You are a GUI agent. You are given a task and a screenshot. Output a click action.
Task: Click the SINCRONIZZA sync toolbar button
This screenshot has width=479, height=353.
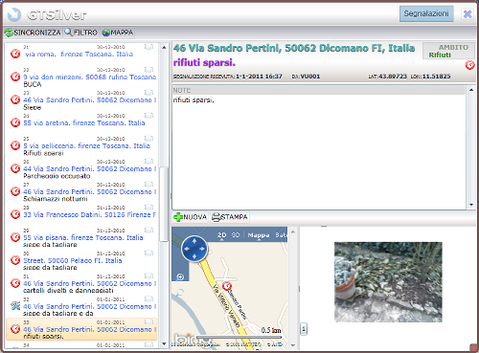pos(33,33)
